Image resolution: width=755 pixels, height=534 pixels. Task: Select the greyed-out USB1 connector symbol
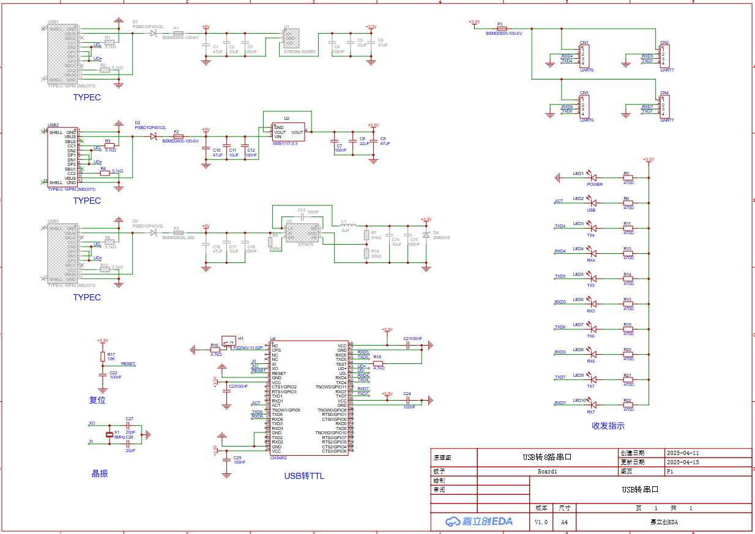pyautogui.click(x=62, y=54)
